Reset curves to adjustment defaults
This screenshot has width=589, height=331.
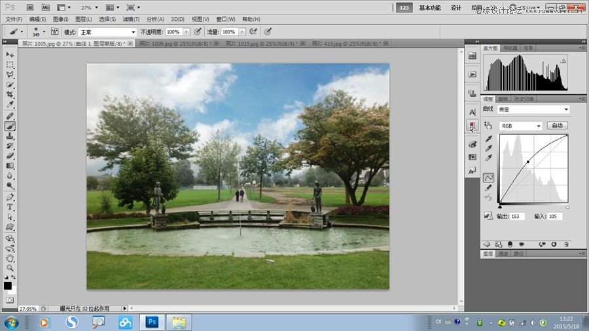pyautogui.click(x=554, y=244)
